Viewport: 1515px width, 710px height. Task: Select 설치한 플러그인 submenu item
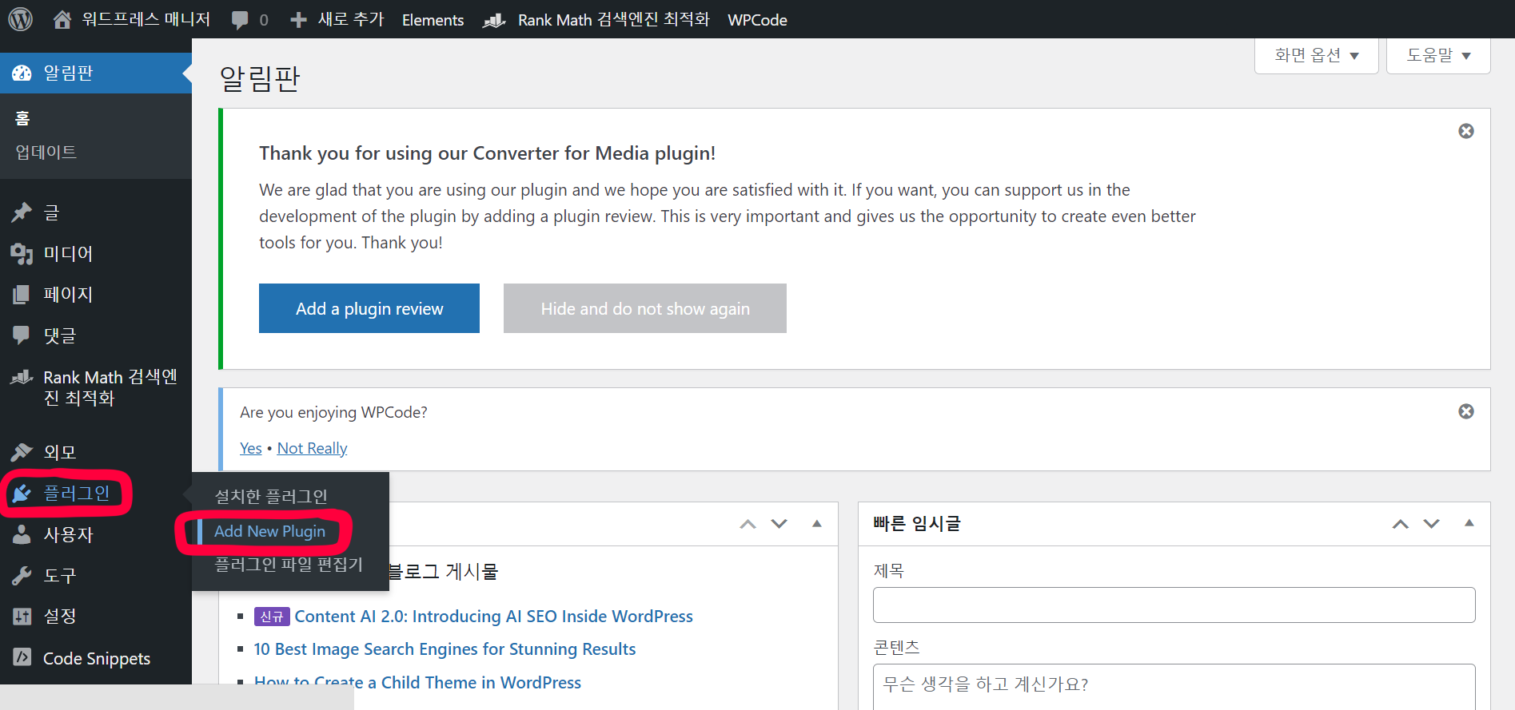(271, 497)
